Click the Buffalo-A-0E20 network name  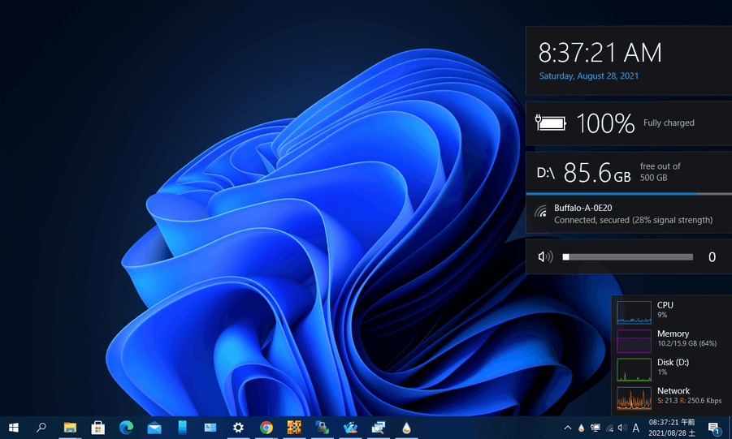[x=583, y=208]
